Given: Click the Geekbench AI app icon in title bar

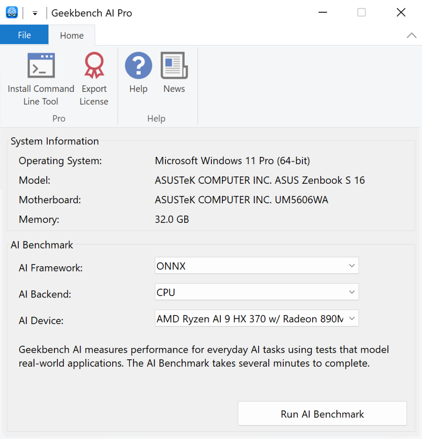Looking at the screenshot, I should click(12, 13).
